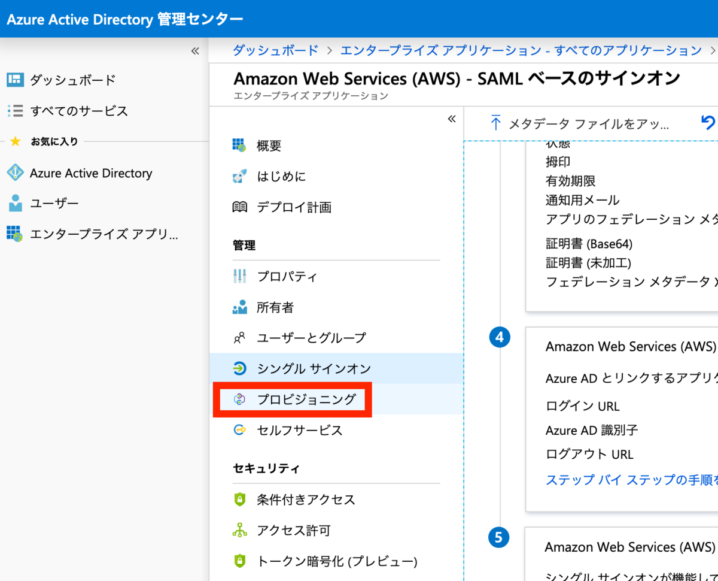Screen dimensions: 718x581
Task: Click the プロパティ sliders icon
Action: [x=239, y=277]
